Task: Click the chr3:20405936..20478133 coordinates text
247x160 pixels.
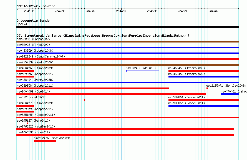Action: 36,6
